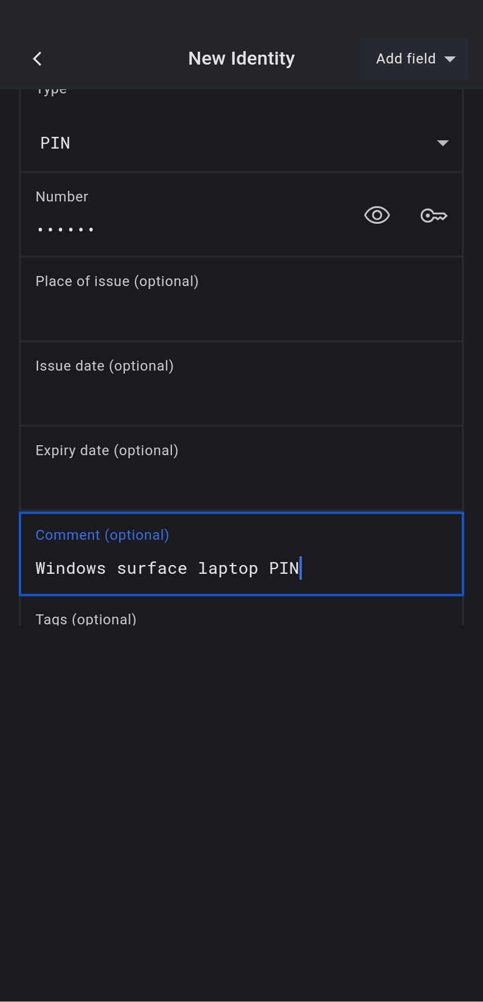Click the key icon to generate number
The width and height of the screenshot is (483, 1002).
click(x=434, y=216)
